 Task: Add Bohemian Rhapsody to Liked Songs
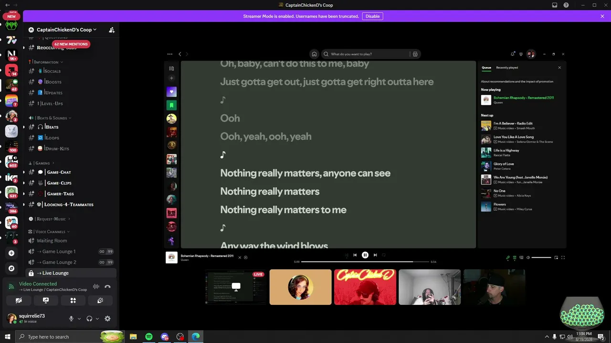(x=246, y=258)
